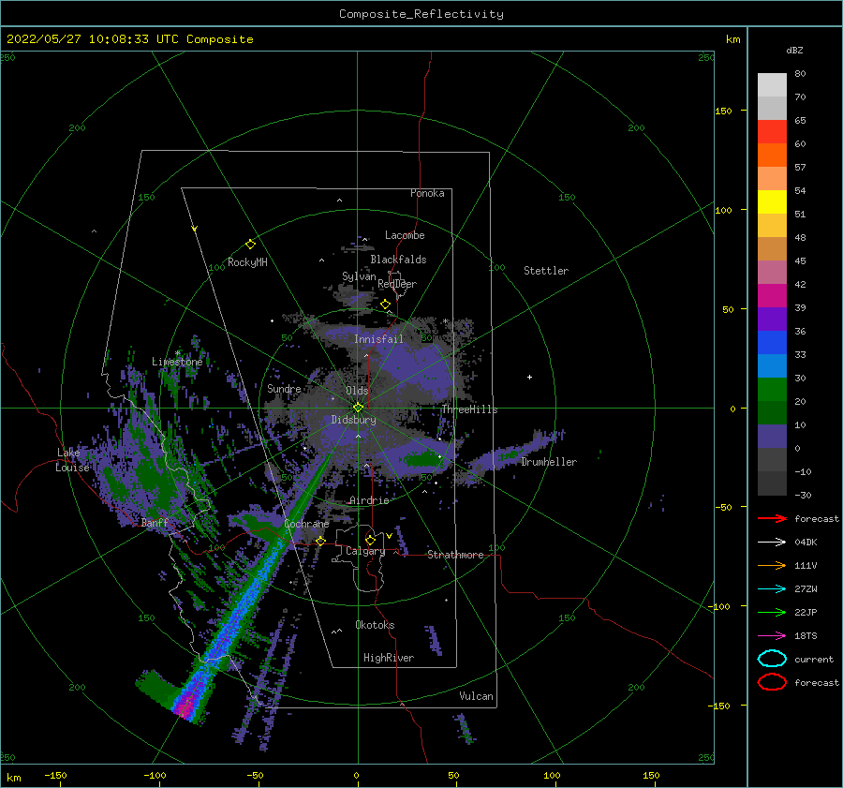Click the dBZ heading above the color scale
The width and height of the screenshot is (843, 788).
pyautogui.click(x=794, y=50)
